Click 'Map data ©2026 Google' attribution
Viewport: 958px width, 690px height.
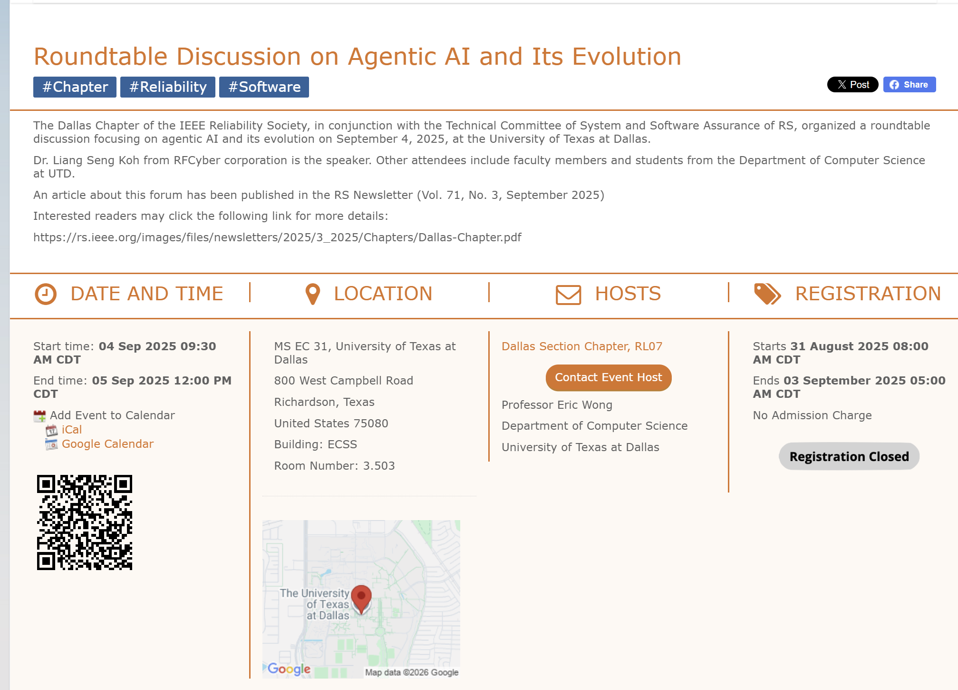[x=412, y=672]
